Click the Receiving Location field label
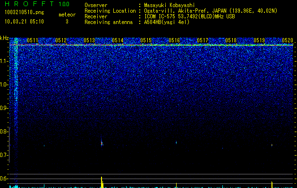This screenshot has width=297, height=188. pos(110,11)
